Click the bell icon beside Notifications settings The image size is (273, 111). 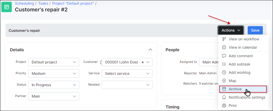click(224, 97)
